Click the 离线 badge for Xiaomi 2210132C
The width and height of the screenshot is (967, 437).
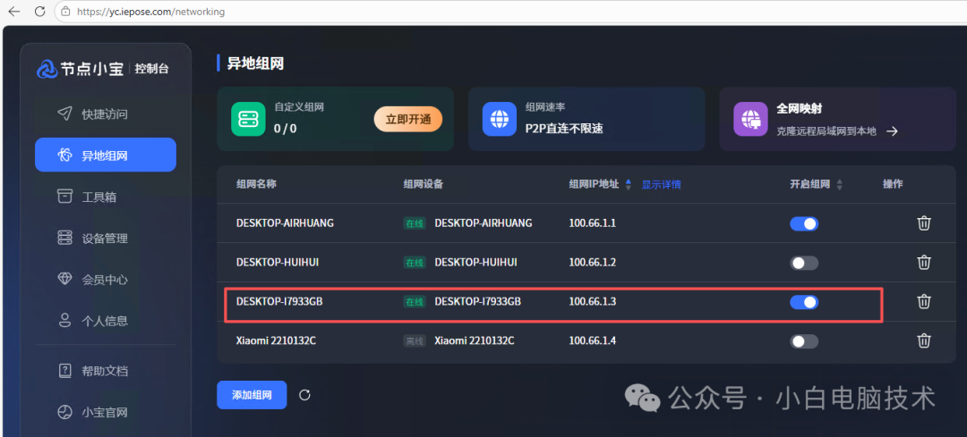415,341
